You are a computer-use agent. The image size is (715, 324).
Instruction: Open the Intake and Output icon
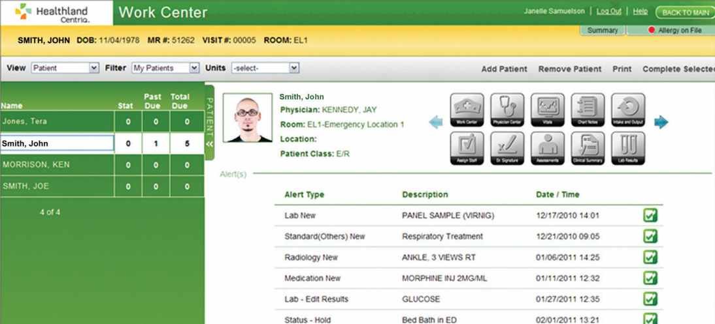(628, 110)
